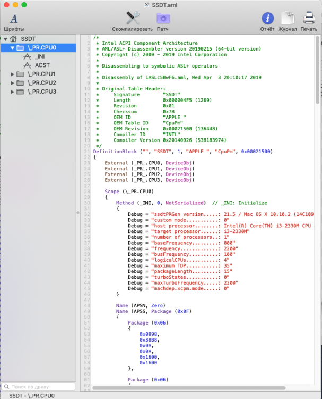Expand the \_PR.CPU1 tree node
This screenshot has width=322, height=399.
[12, 74]
